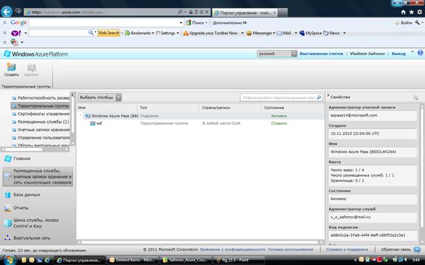This screenshot has width=425, height=265.
Task: Select Сертификаты управления tree item
Action: pos(41,113)
